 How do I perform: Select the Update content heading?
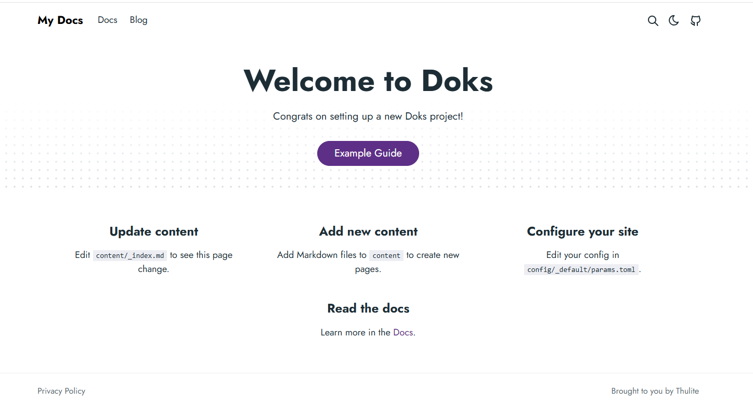tap(154, 231)
